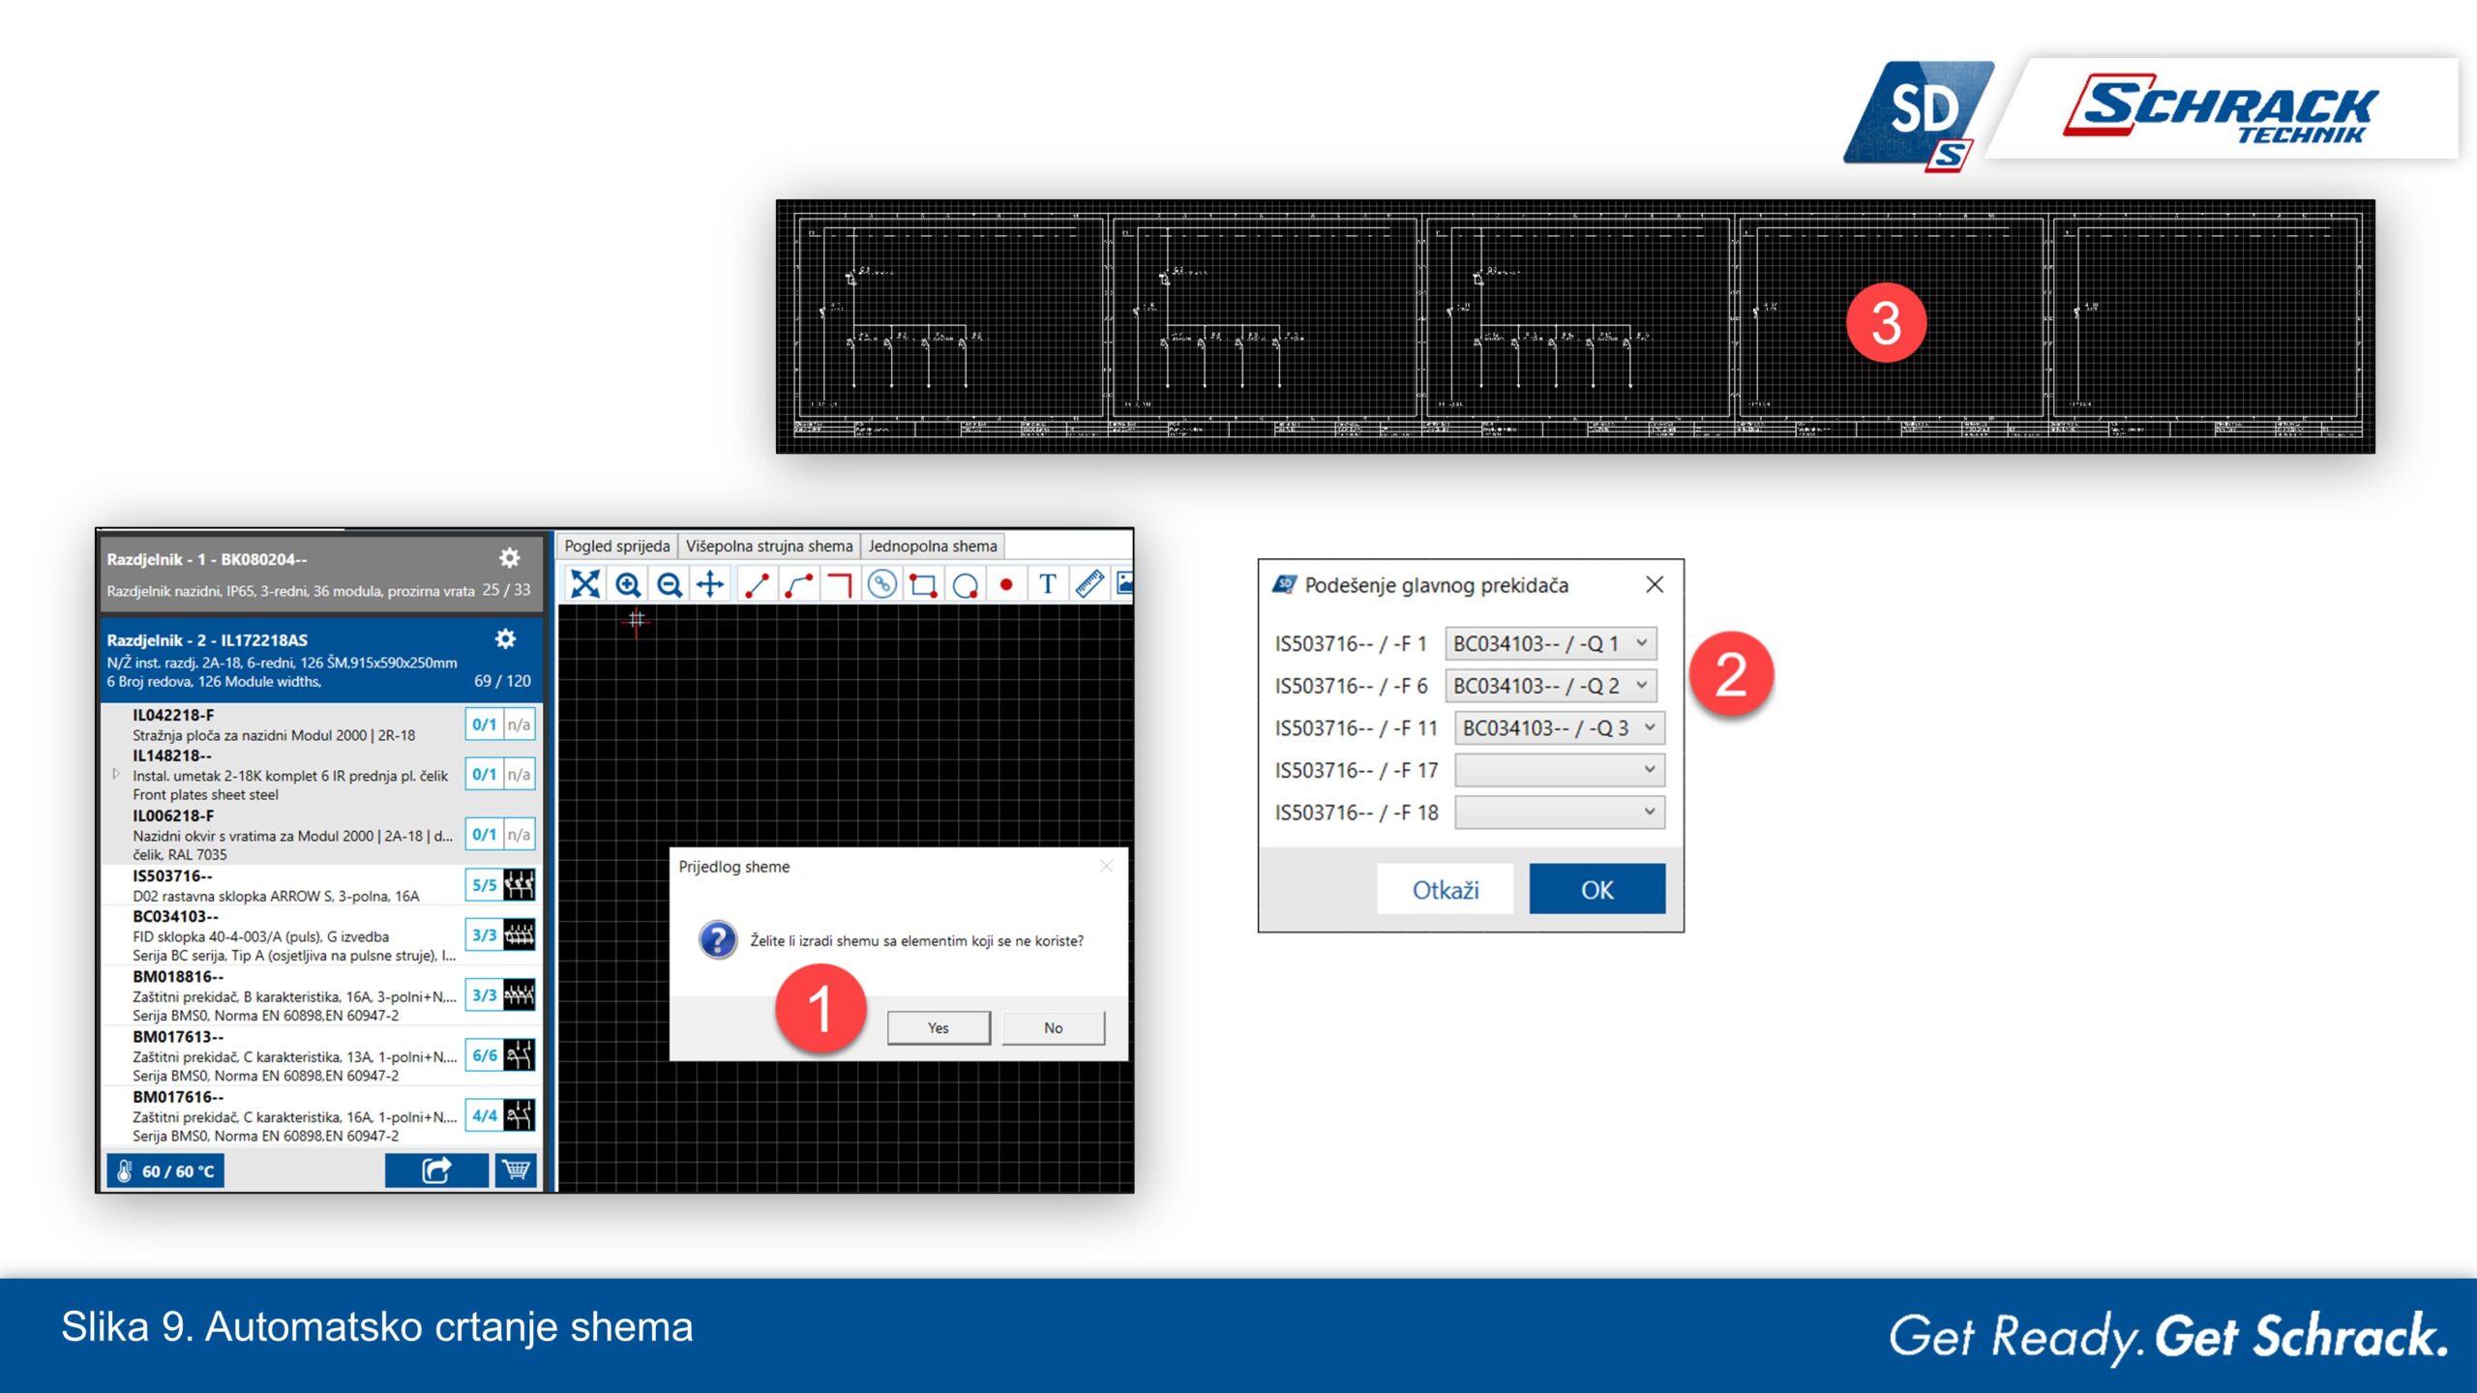2477x1393 pixels.
Task: Select the Razdjelnik - 2 - IL172218AS header
Action: coord(321,660)
